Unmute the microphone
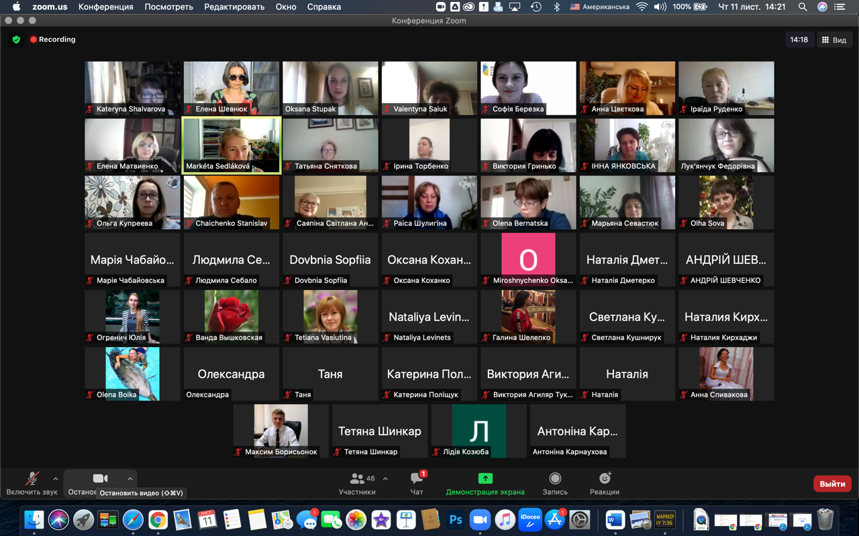 32,483
